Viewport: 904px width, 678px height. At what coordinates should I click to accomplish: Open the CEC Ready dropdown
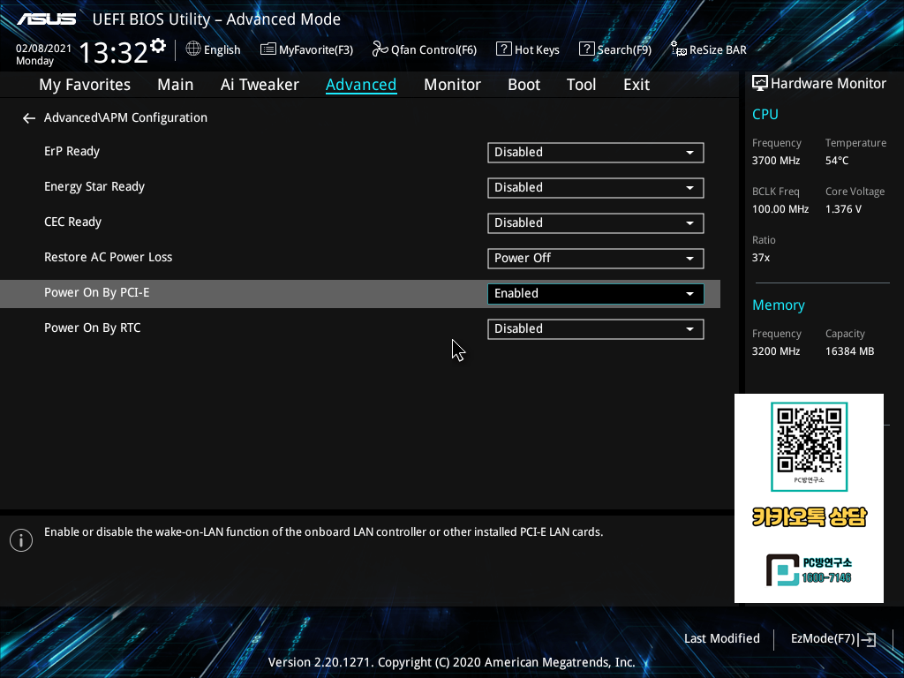point(596,223)
